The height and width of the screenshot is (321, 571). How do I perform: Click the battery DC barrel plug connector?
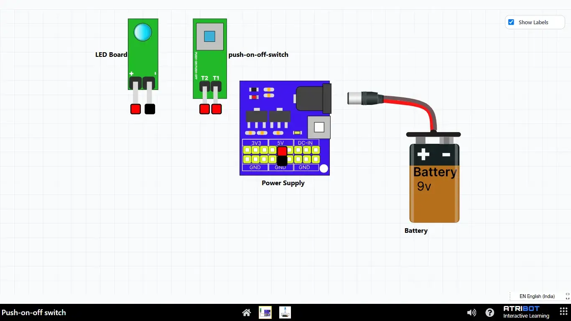pos(365,99)
